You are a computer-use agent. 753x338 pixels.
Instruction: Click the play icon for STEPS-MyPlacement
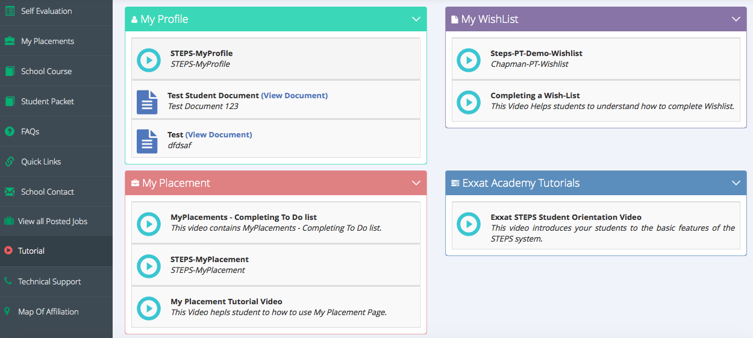[x=149, y=266]
